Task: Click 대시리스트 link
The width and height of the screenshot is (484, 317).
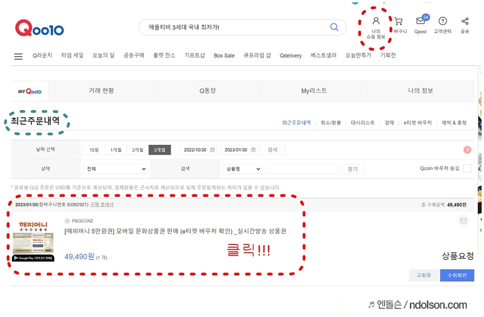Action: pos(363,123)
